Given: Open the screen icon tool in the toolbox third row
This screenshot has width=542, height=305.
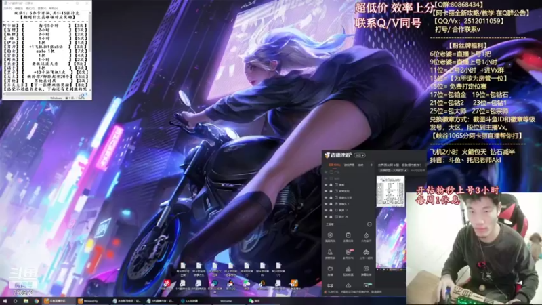Looking at the screenshot, I should [366, 269].
